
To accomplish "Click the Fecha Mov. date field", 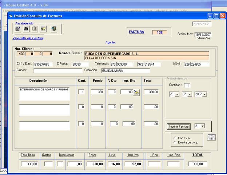I will coord(203,35).
